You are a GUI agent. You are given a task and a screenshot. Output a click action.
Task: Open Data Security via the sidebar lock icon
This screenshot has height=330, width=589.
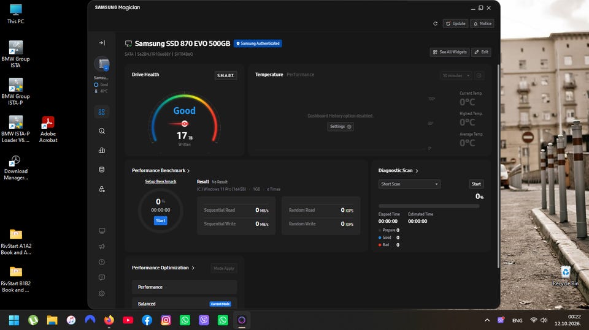click(101, 189)
